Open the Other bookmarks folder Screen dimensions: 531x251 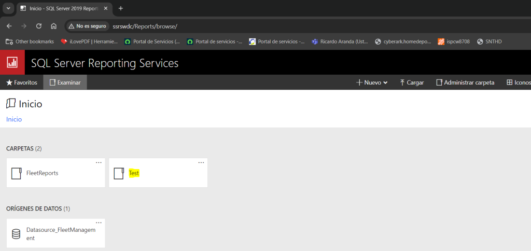click(30, 41)
